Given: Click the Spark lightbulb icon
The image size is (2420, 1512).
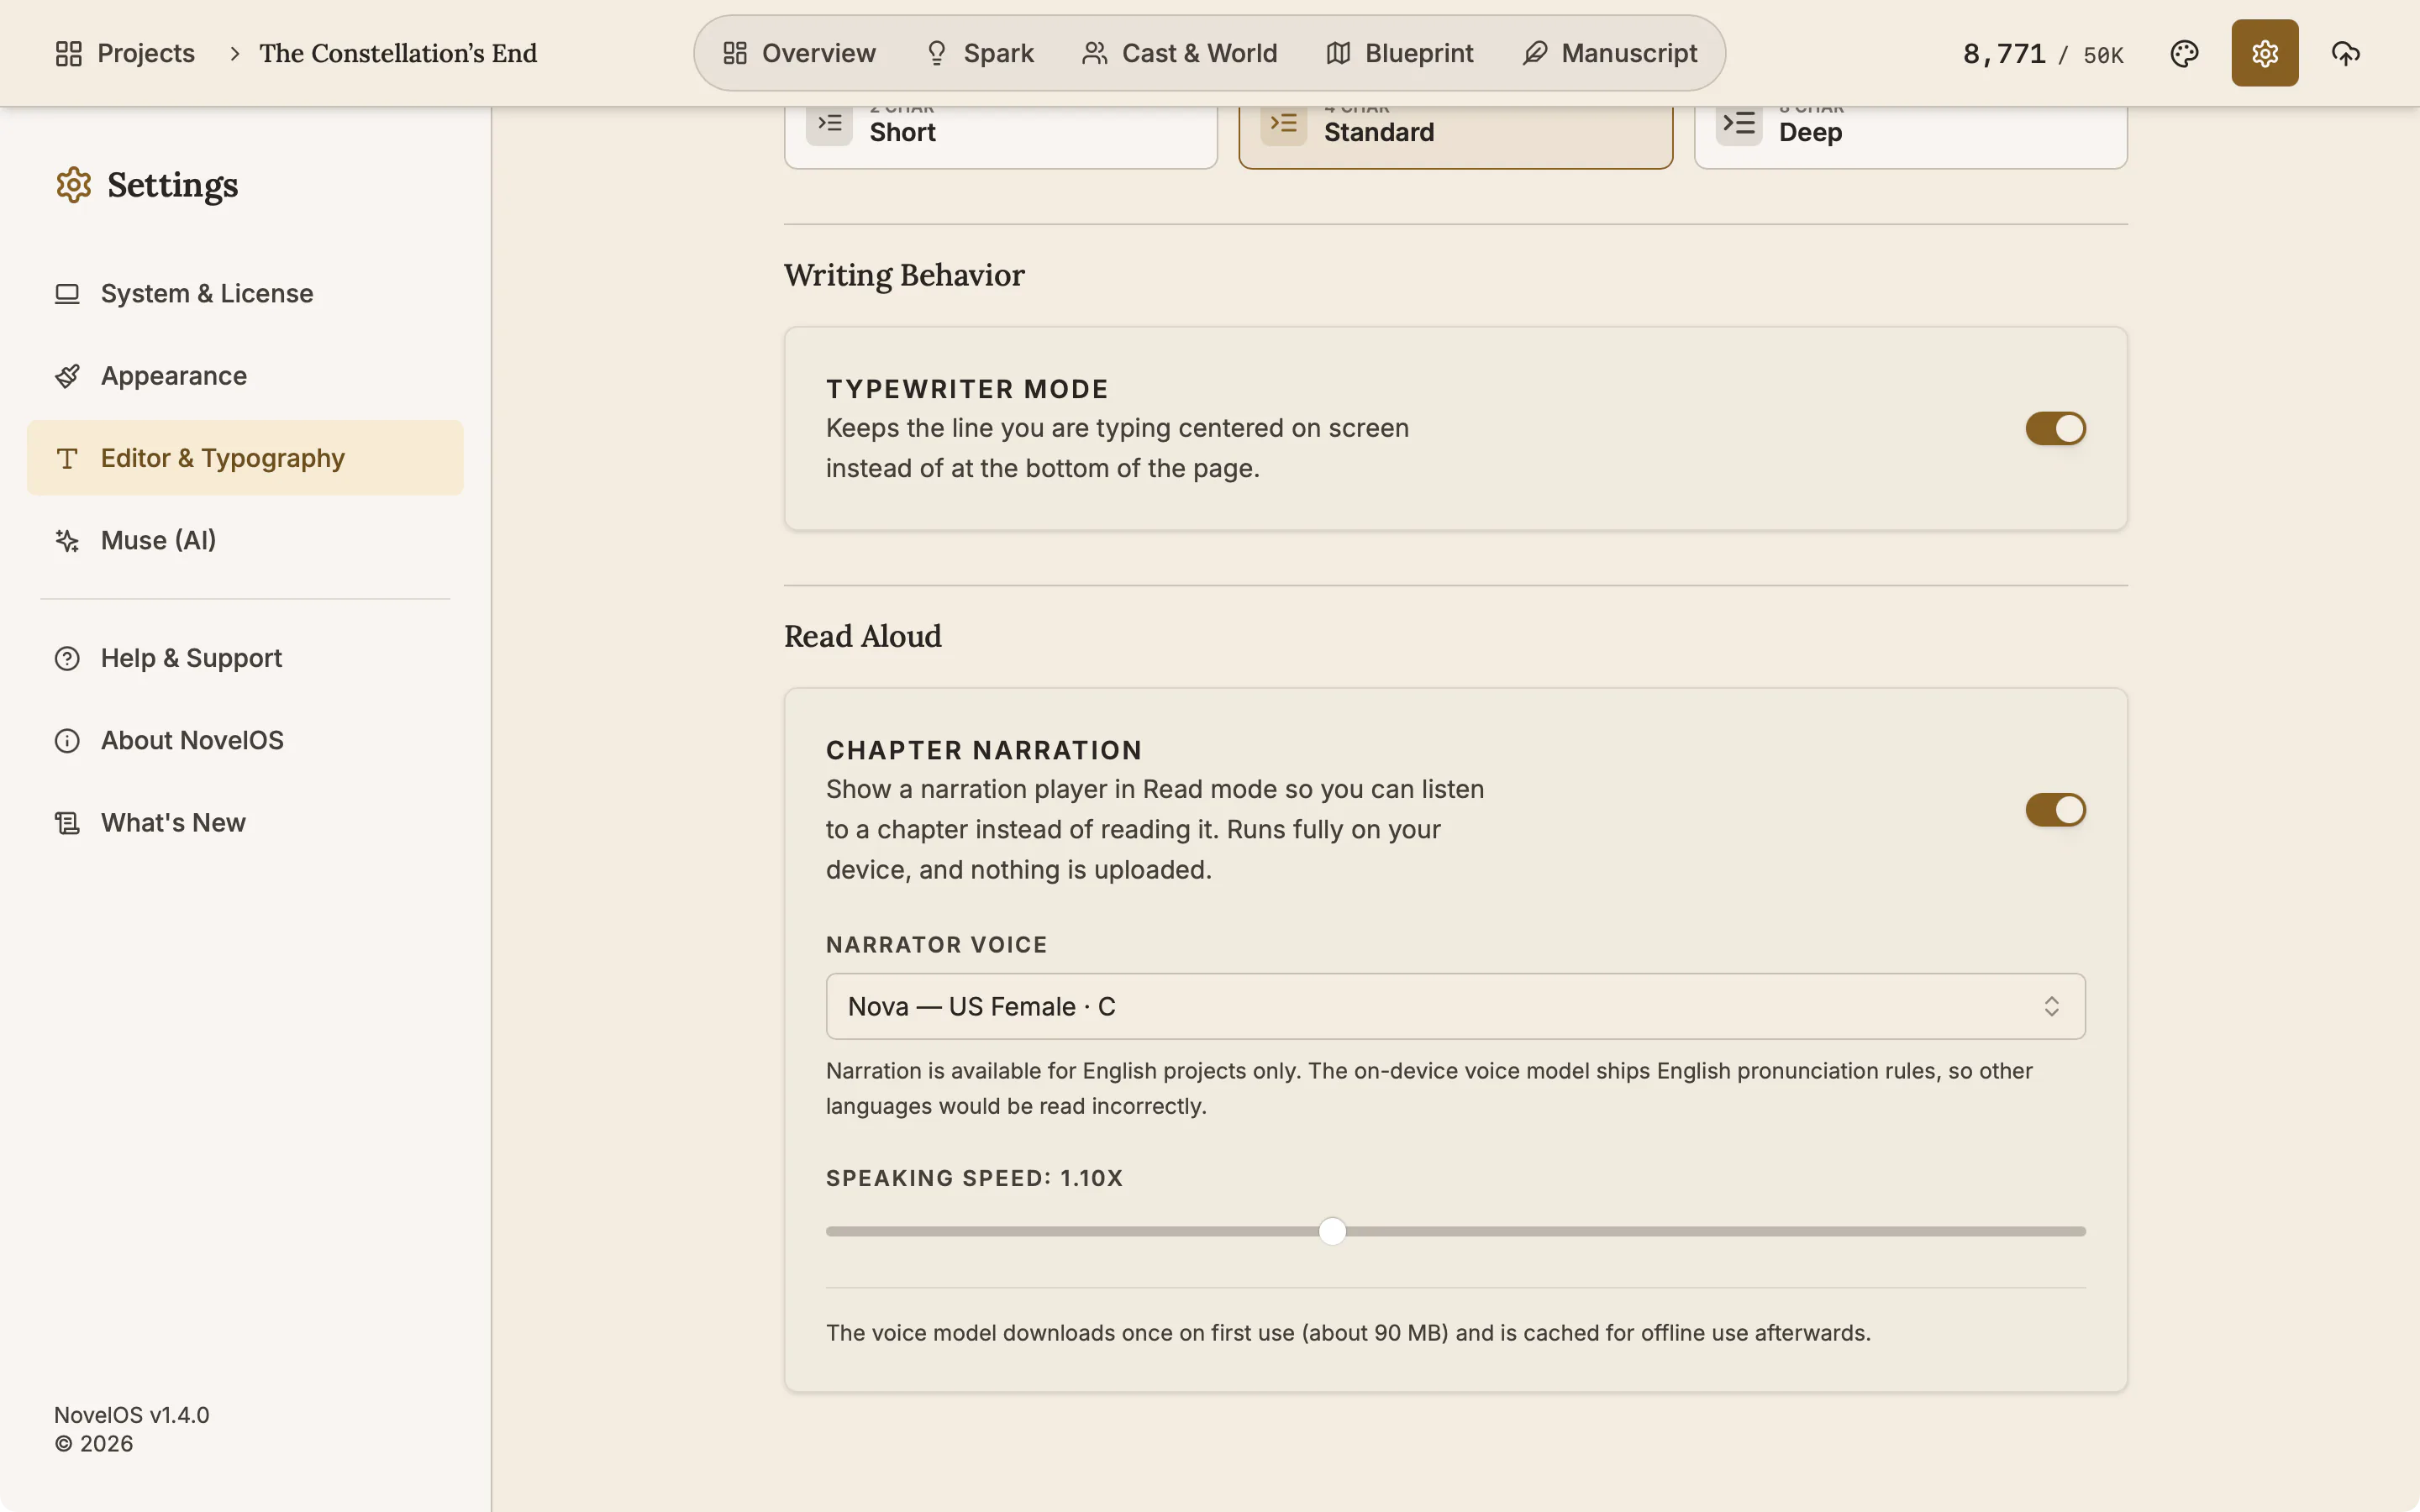Looking at the screenshot, I should click(x=936, y=53).
